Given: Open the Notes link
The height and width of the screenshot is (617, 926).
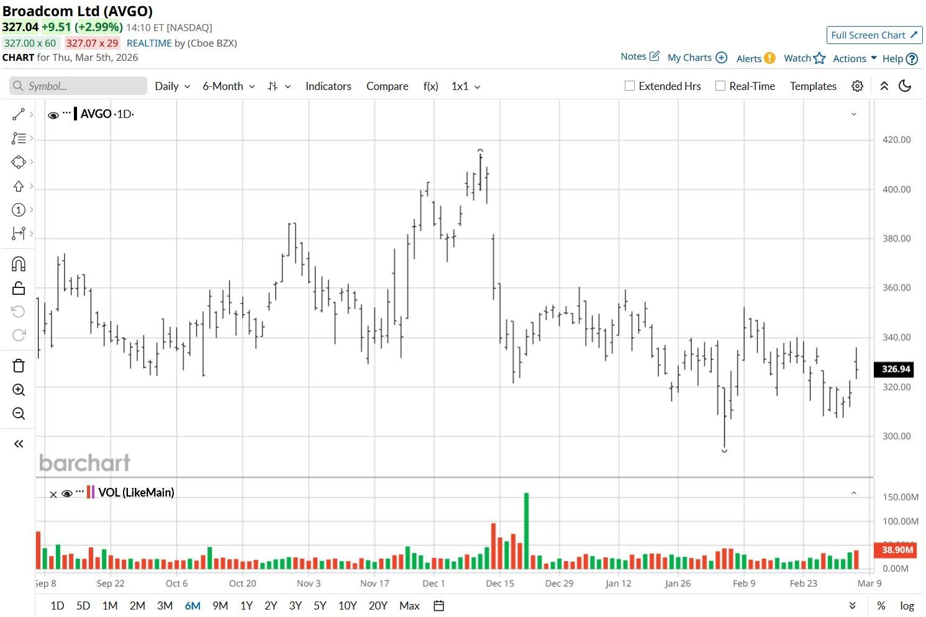Looking at the screenshot, I should tap(633, 56).
